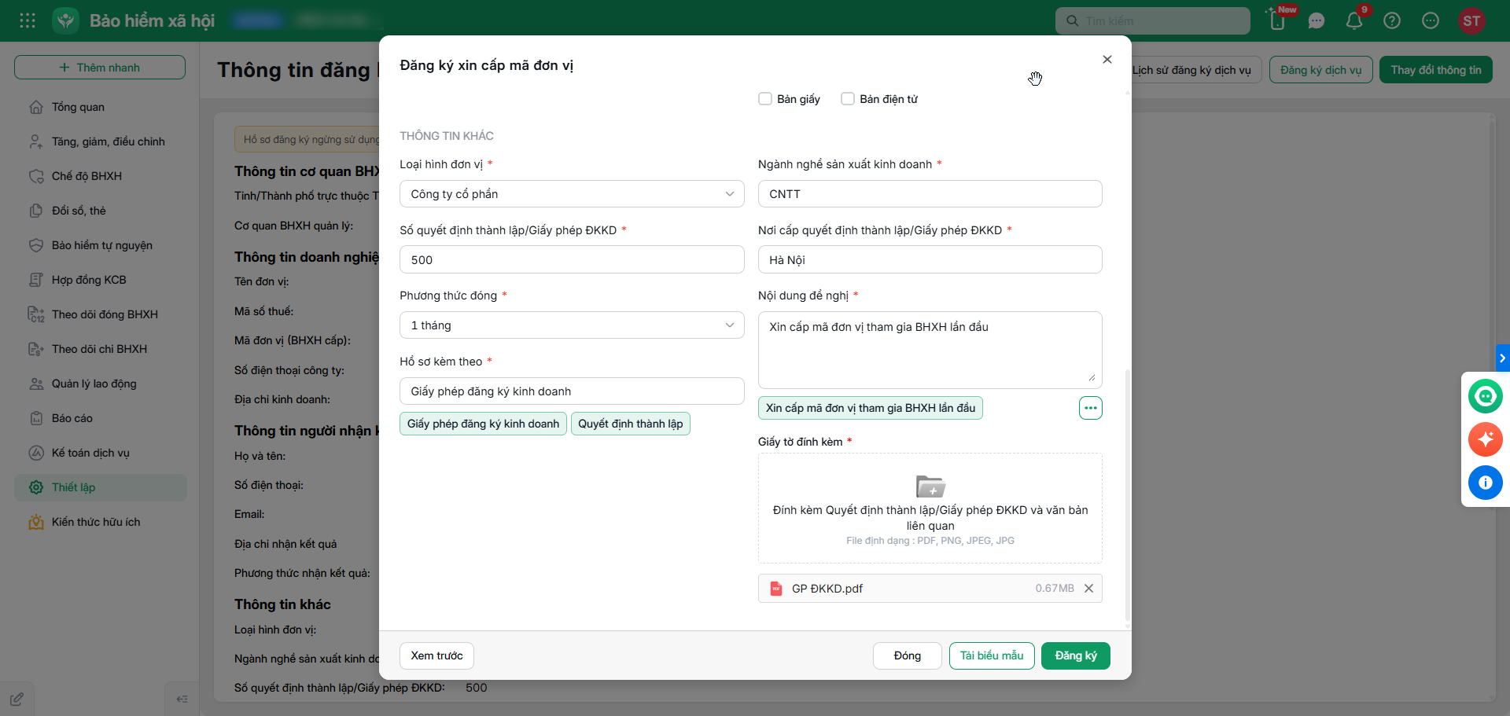Screen dimensions: 1510x716
Task: Open the app launcher grid icon
Action: tap(28, 20)
